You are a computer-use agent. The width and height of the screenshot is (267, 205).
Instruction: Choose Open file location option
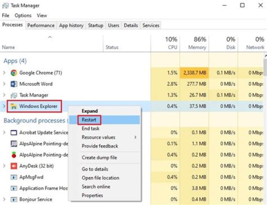pos(105,178)
